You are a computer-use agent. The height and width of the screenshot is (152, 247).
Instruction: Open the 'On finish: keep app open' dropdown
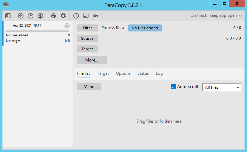coord(216,15)
